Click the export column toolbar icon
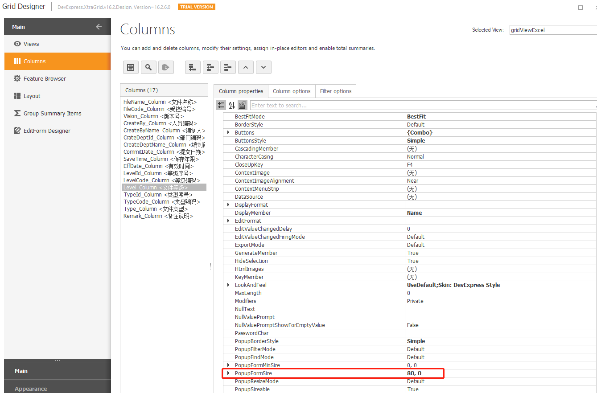 [166, 67]
